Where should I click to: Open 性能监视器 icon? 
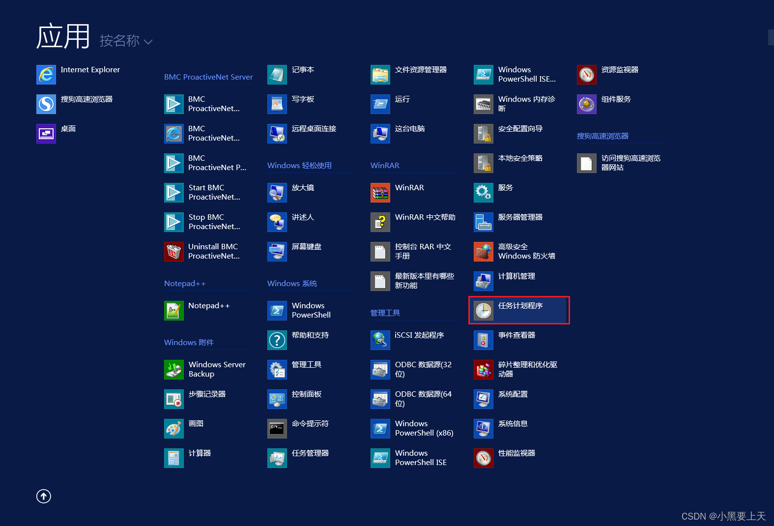click(x=484, y=458)
